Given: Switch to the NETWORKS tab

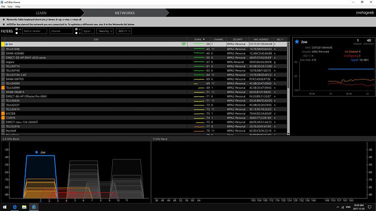Looking at the screenshot, I should [125, 13].
